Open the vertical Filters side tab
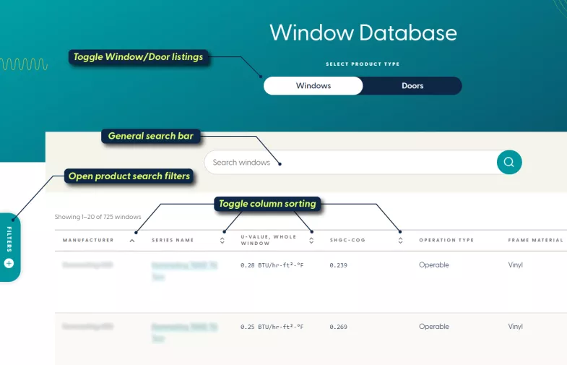 9,235
